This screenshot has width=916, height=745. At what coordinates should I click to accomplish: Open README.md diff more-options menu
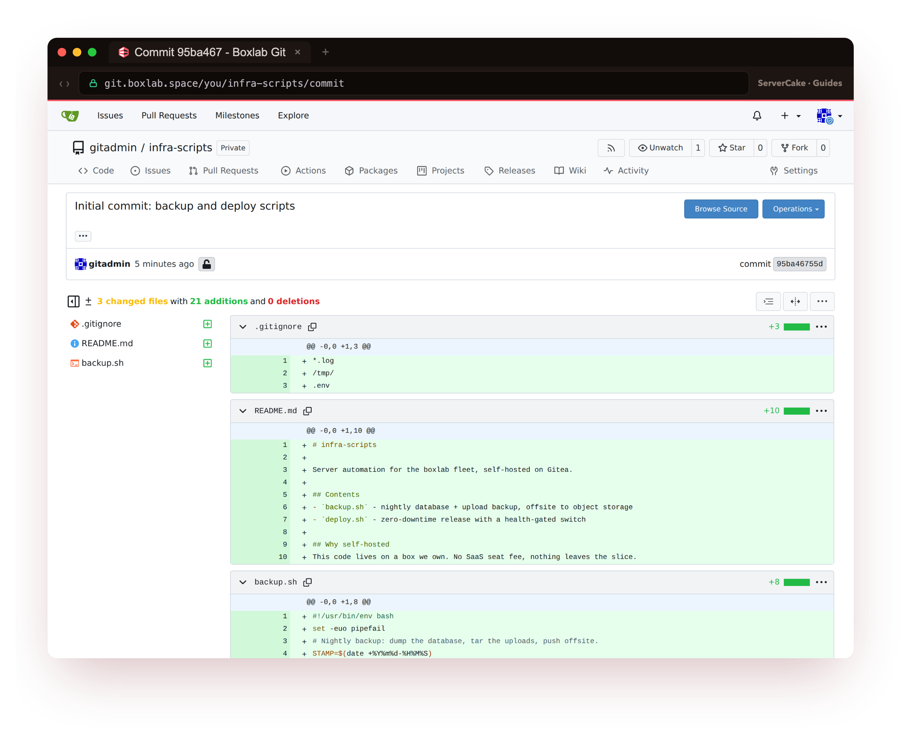(821, 411)
